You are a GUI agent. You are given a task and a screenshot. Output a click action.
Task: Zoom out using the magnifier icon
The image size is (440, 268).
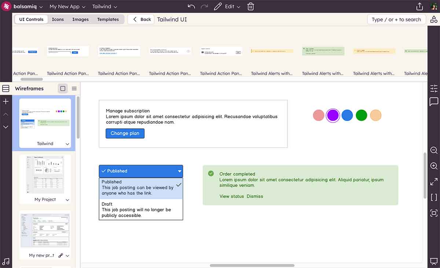pos(434,150)
